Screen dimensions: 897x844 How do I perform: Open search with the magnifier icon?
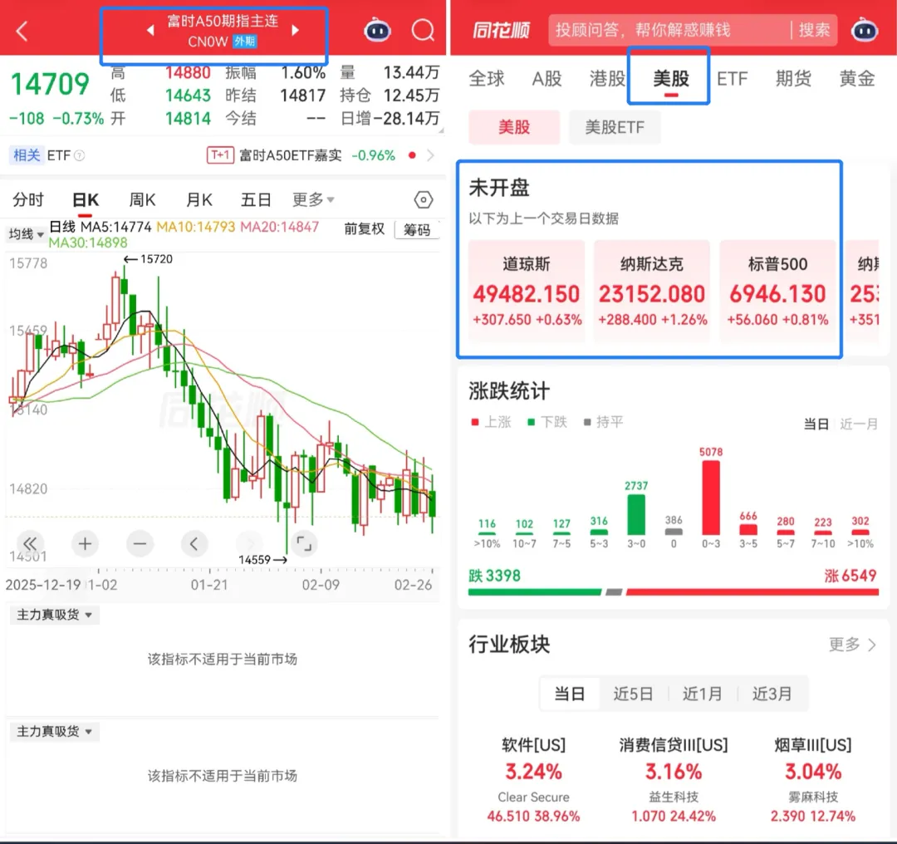[x=423, y=30]
